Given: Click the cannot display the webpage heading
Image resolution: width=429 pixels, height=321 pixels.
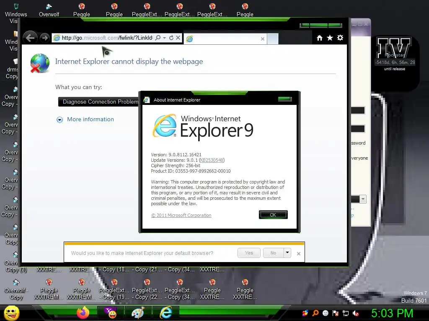Looking at the screenshot, I should pyautogui.click(x=129, y=61).
